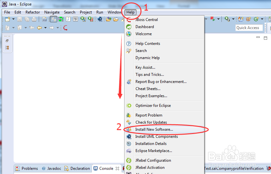Click the italic i info icon
The width and height of the screenshot is (271, 174).
tap(68, 19)
